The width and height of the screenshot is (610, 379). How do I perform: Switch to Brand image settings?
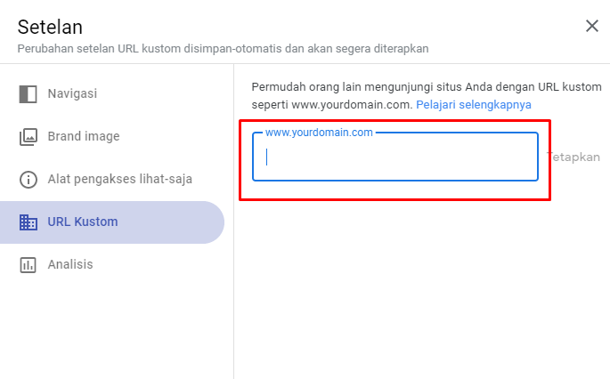84,137
